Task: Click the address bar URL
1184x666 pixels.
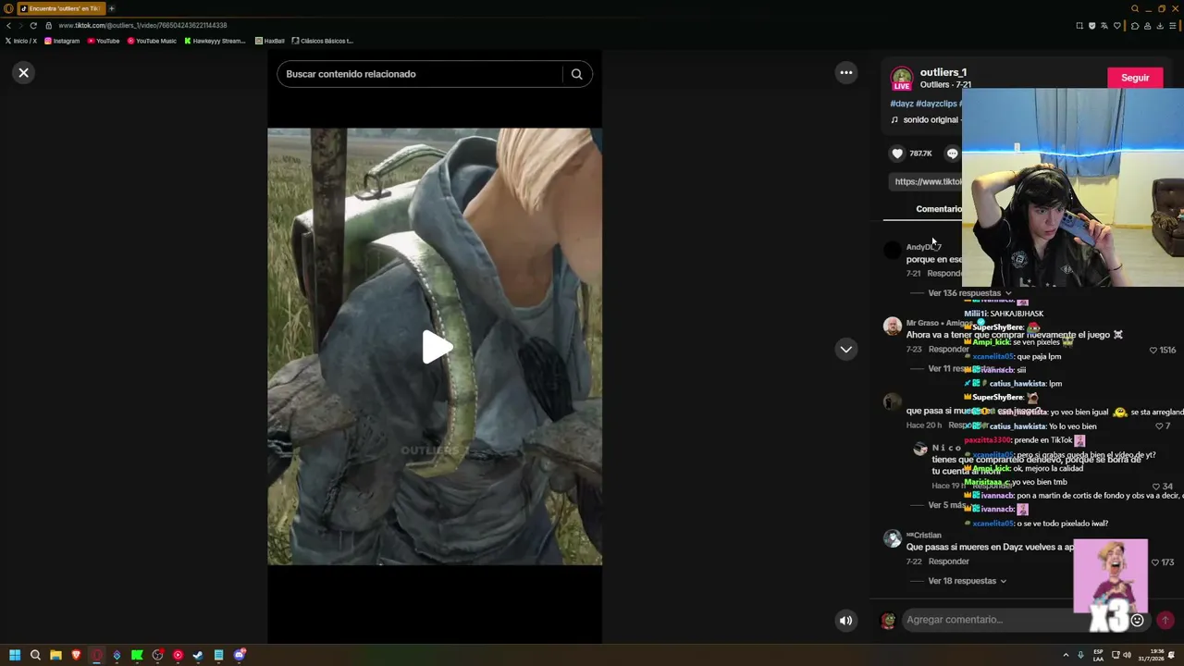Action: point(142,25)
